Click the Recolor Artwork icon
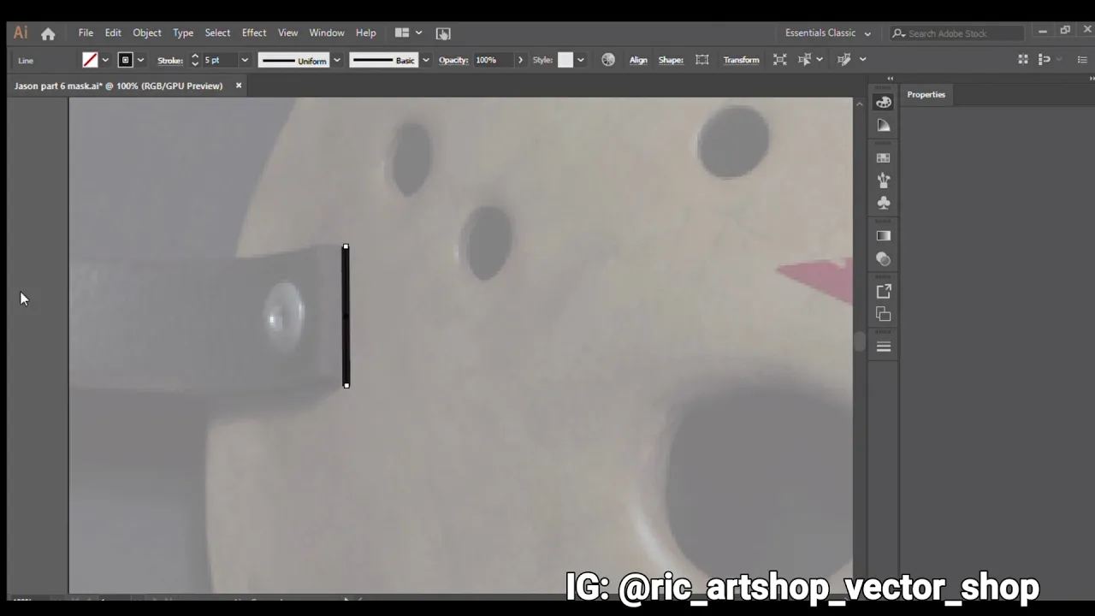The image size is (1095, 616). [608, 60]
